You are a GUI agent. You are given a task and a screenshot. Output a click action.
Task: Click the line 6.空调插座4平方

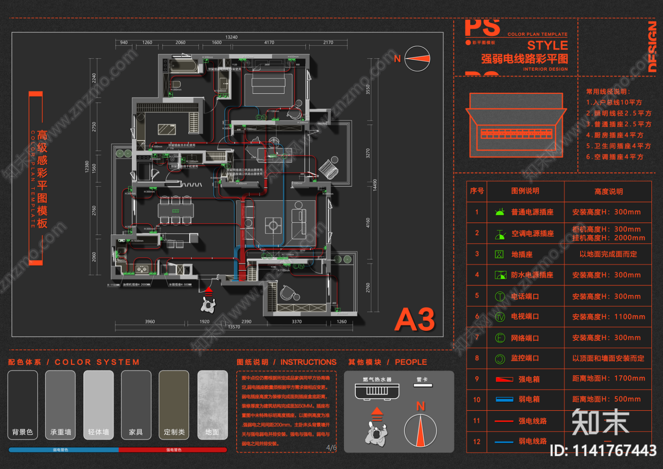pos(615,157)
